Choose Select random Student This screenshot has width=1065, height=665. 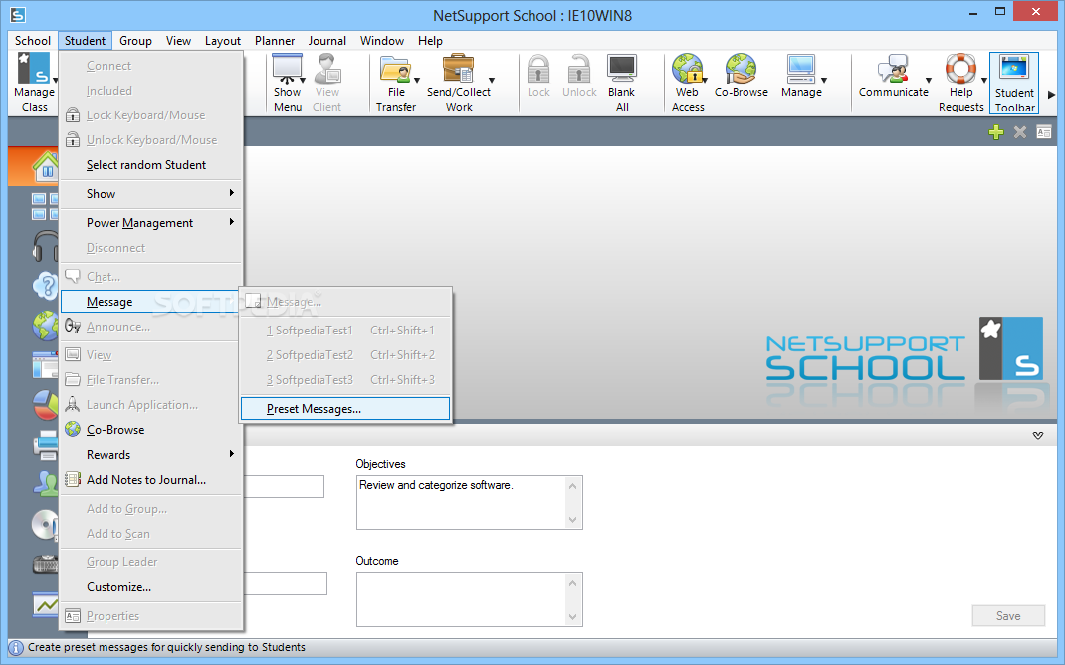tap(150, 165)
